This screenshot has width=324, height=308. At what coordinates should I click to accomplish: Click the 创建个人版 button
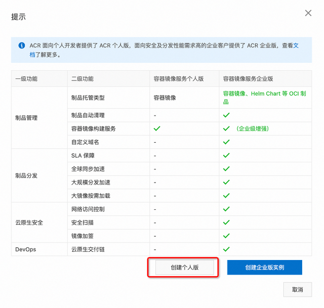click(x=184, y=268)
